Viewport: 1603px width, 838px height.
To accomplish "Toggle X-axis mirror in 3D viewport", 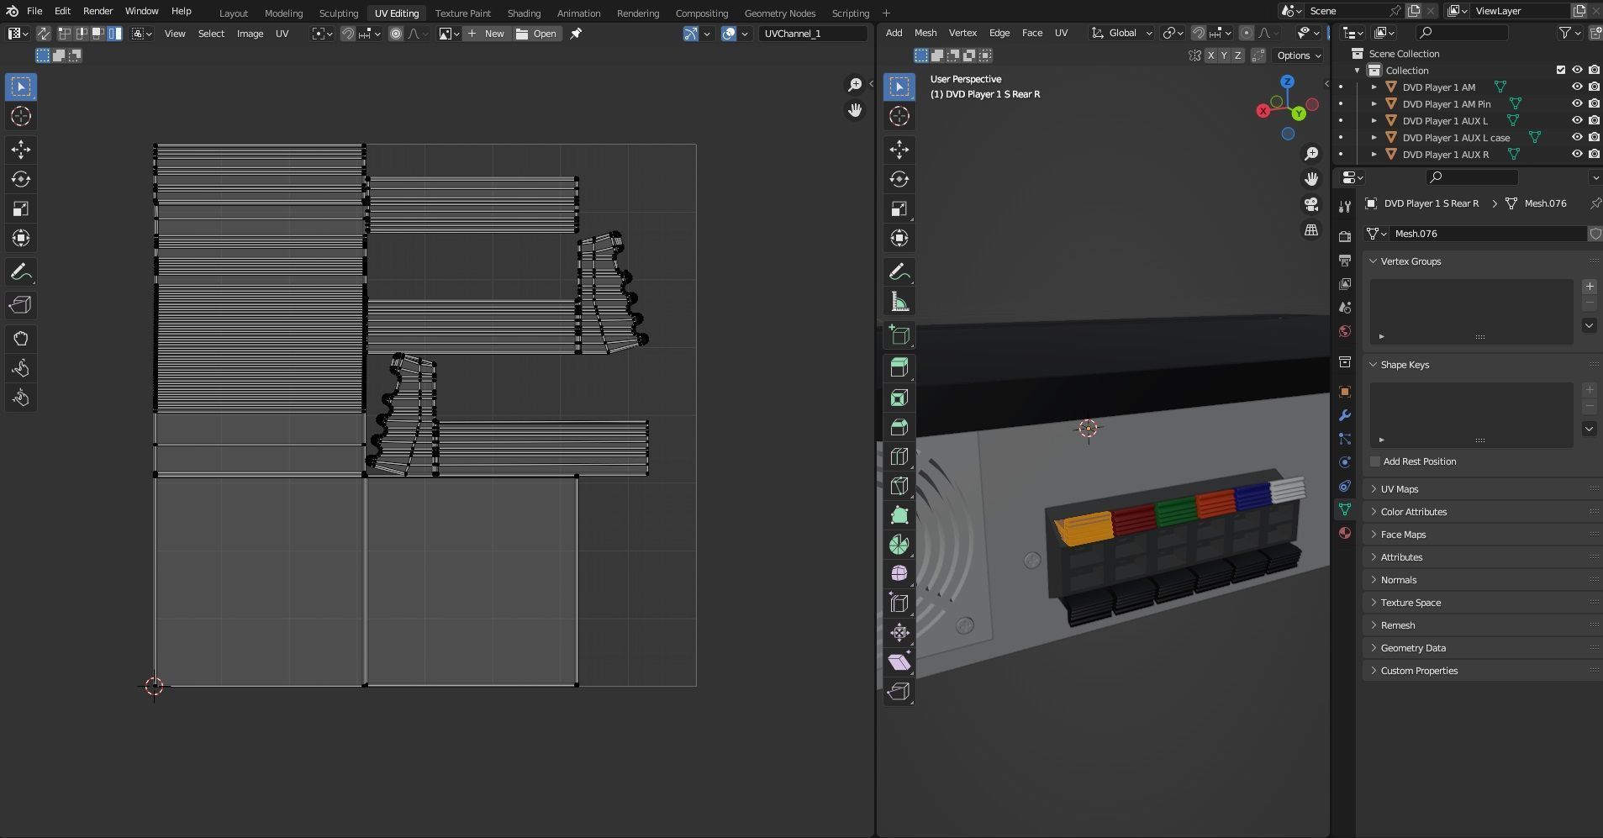I will [x=1210, y=55].
